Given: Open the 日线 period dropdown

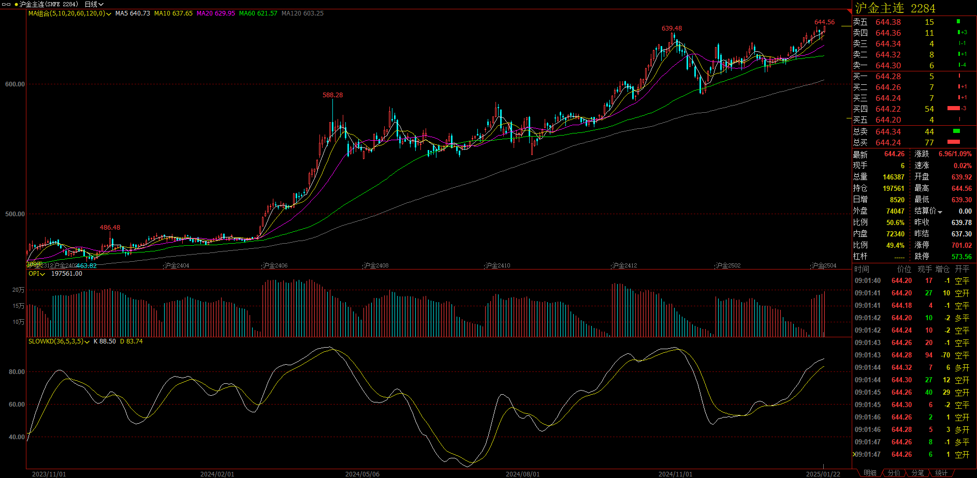Looking at the screenshot, I should (94, 4).
